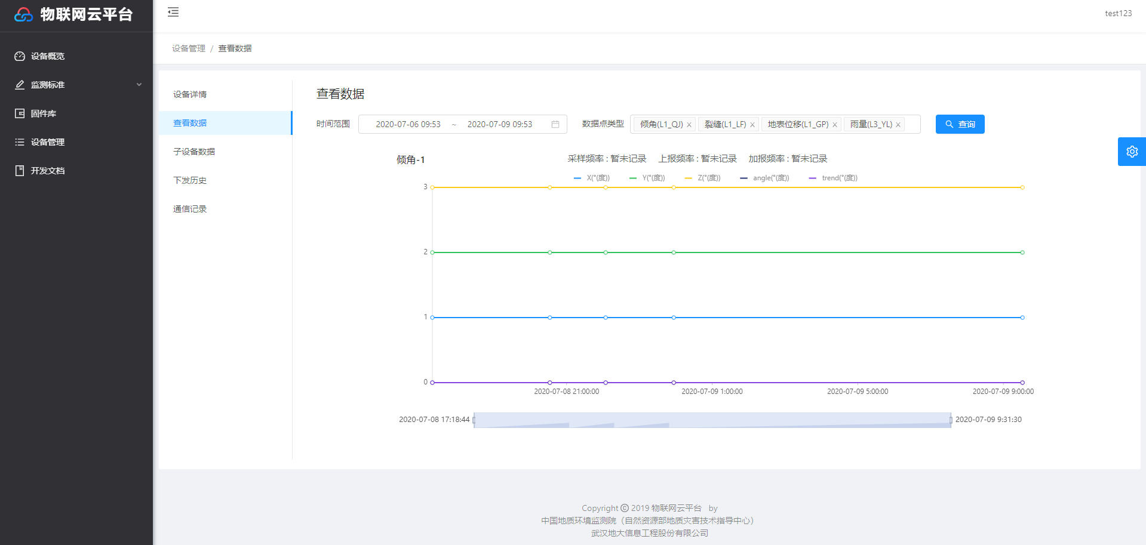1146x545 pixels.
Task: Click the right data zoom slider handle
Action: (x=951, y=420)
